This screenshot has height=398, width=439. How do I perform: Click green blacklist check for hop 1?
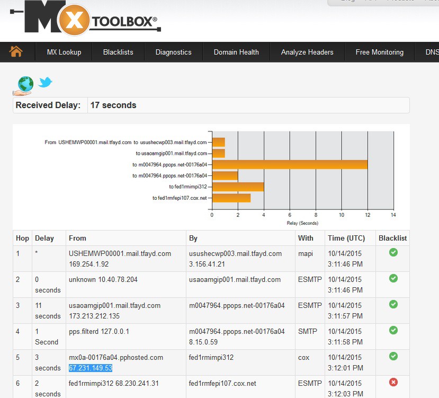point(393,252)
